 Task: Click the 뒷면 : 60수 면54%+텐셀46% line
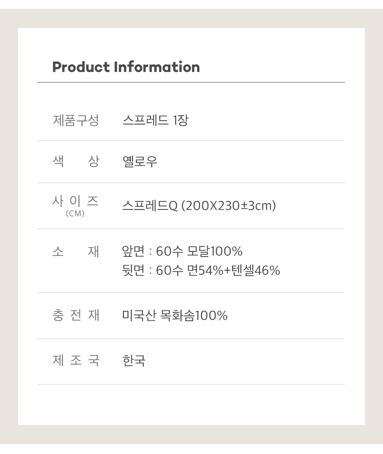tap(201, 271)
